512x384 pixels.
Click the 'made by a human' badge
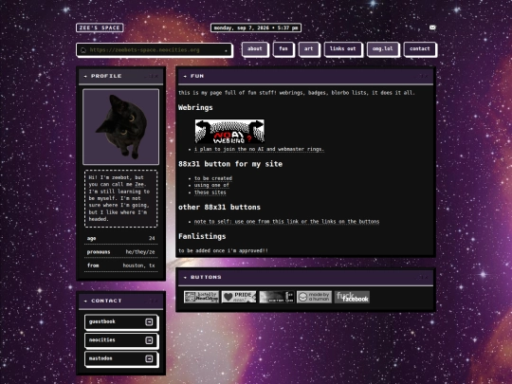tap(314, 297)
